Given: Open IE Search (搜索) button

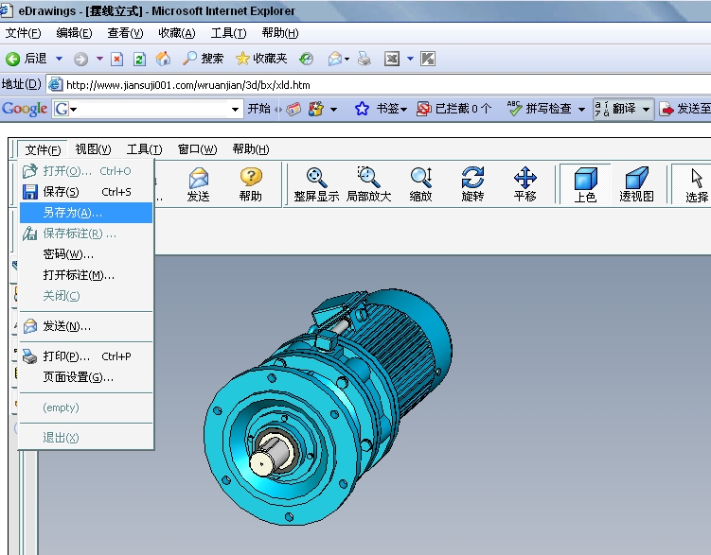Looking at the screenshot, I should tap(203, 59).
